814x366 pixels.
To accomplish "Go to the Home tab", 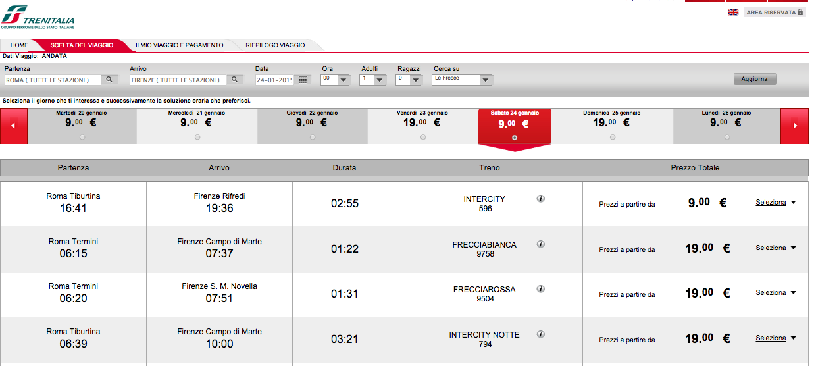I will [19, 45].
